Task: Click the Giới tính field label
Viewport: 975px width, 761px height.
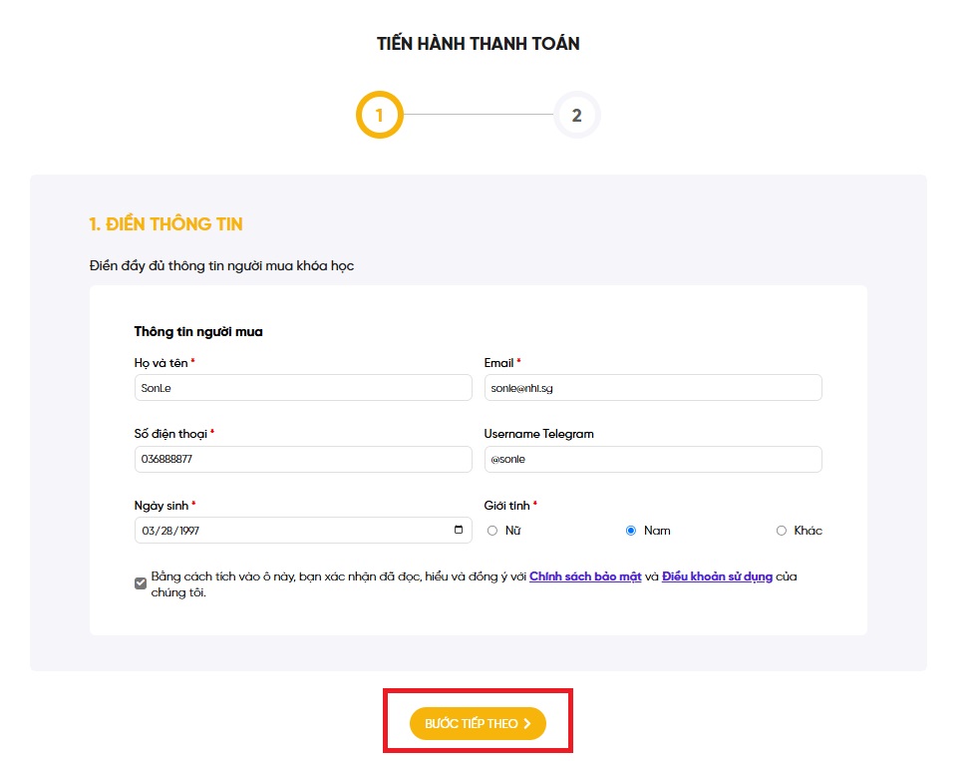Action: tap(507, 506)
